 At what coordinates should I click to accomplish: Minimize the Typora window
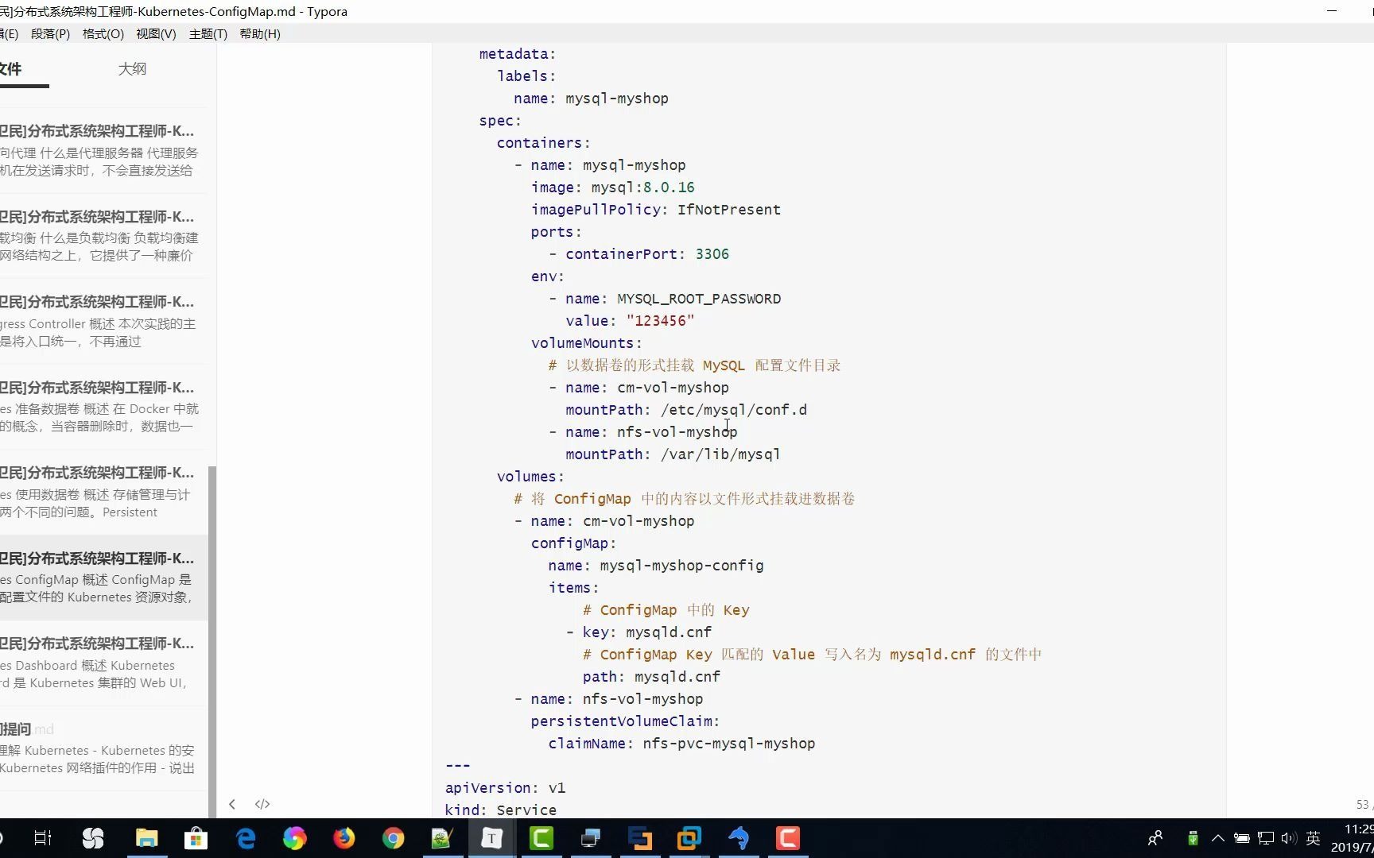click(x=1332, y=11)
